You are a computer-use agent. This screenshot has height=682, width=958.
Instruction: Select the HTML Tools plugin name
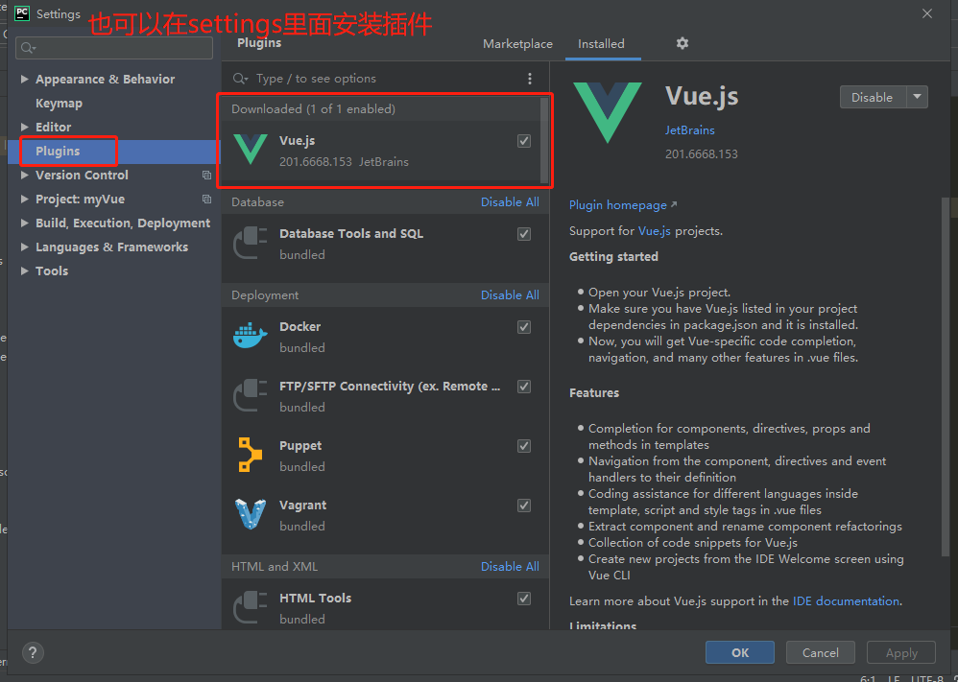click(315, 599)
